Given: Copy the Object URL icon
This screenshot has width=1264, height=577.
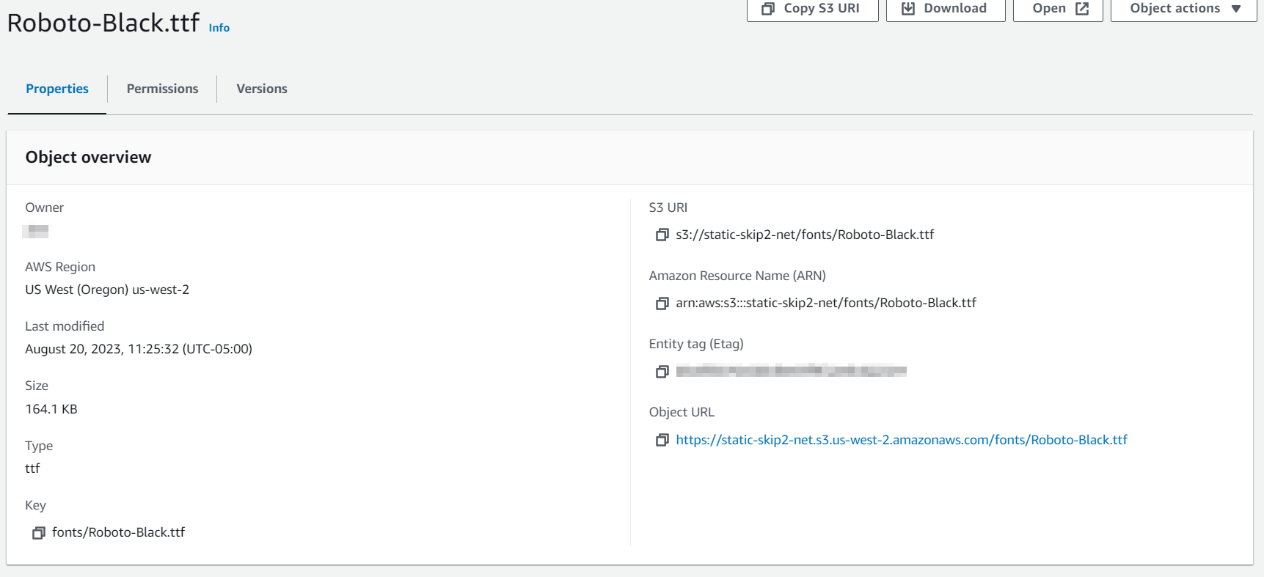Looking at the screenshot, I should (x=662, y=440).
